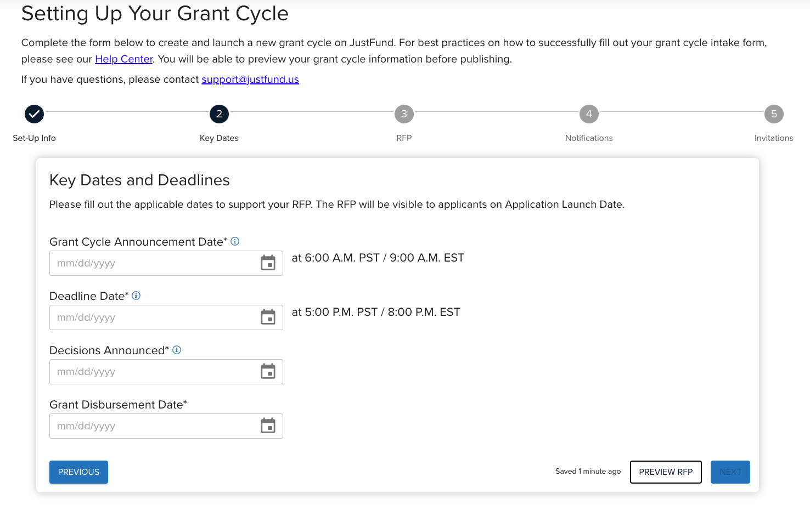Show info tooltip for Deadline Date

coord(136,296)
